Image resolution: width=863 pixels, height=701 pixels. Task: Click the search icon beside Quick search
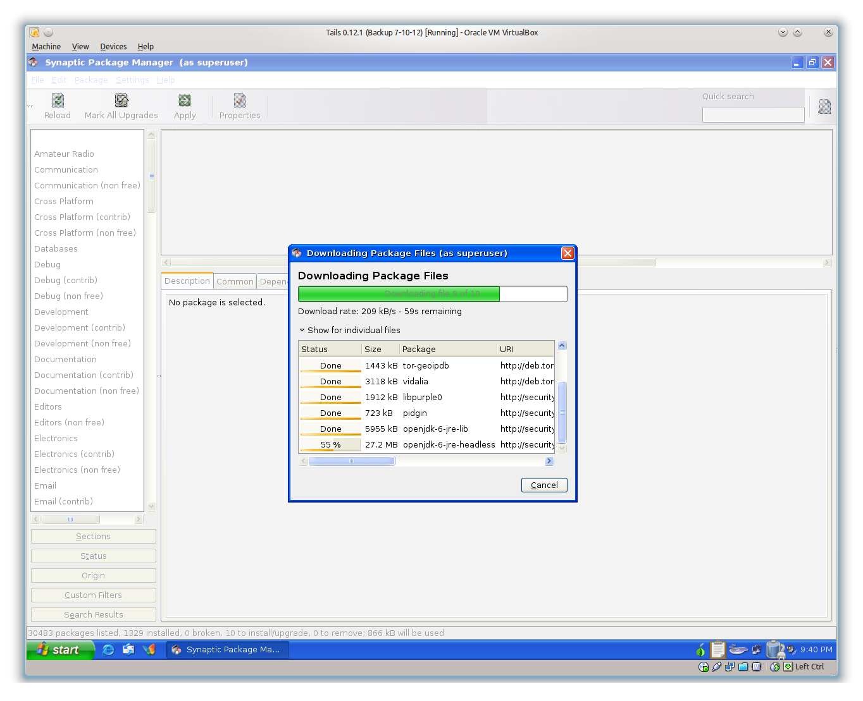coord(824,107)
